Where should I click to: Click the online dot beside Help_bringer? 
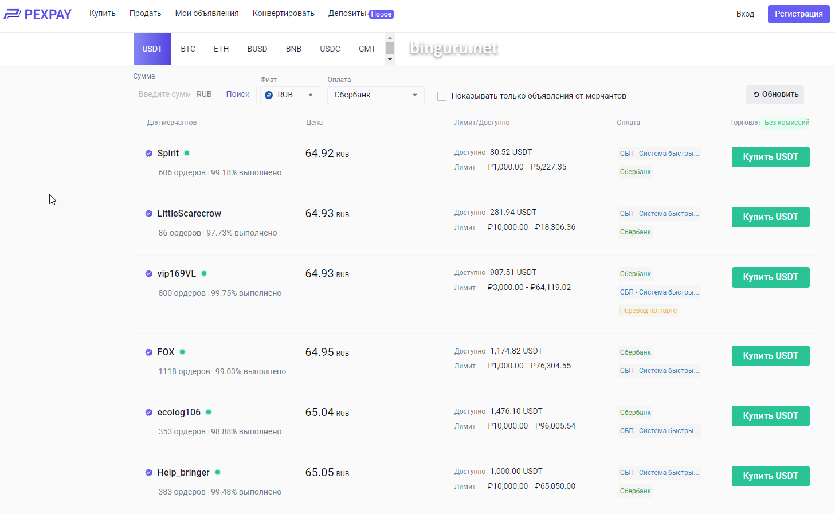pyautogui.click(x=218, y=472)
